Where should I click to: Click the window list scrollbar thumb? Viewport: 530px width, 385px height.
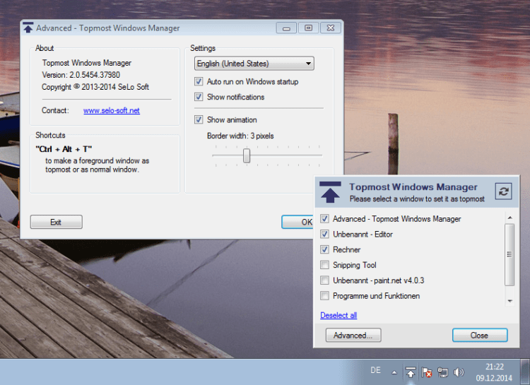click(x=510, y=254)
